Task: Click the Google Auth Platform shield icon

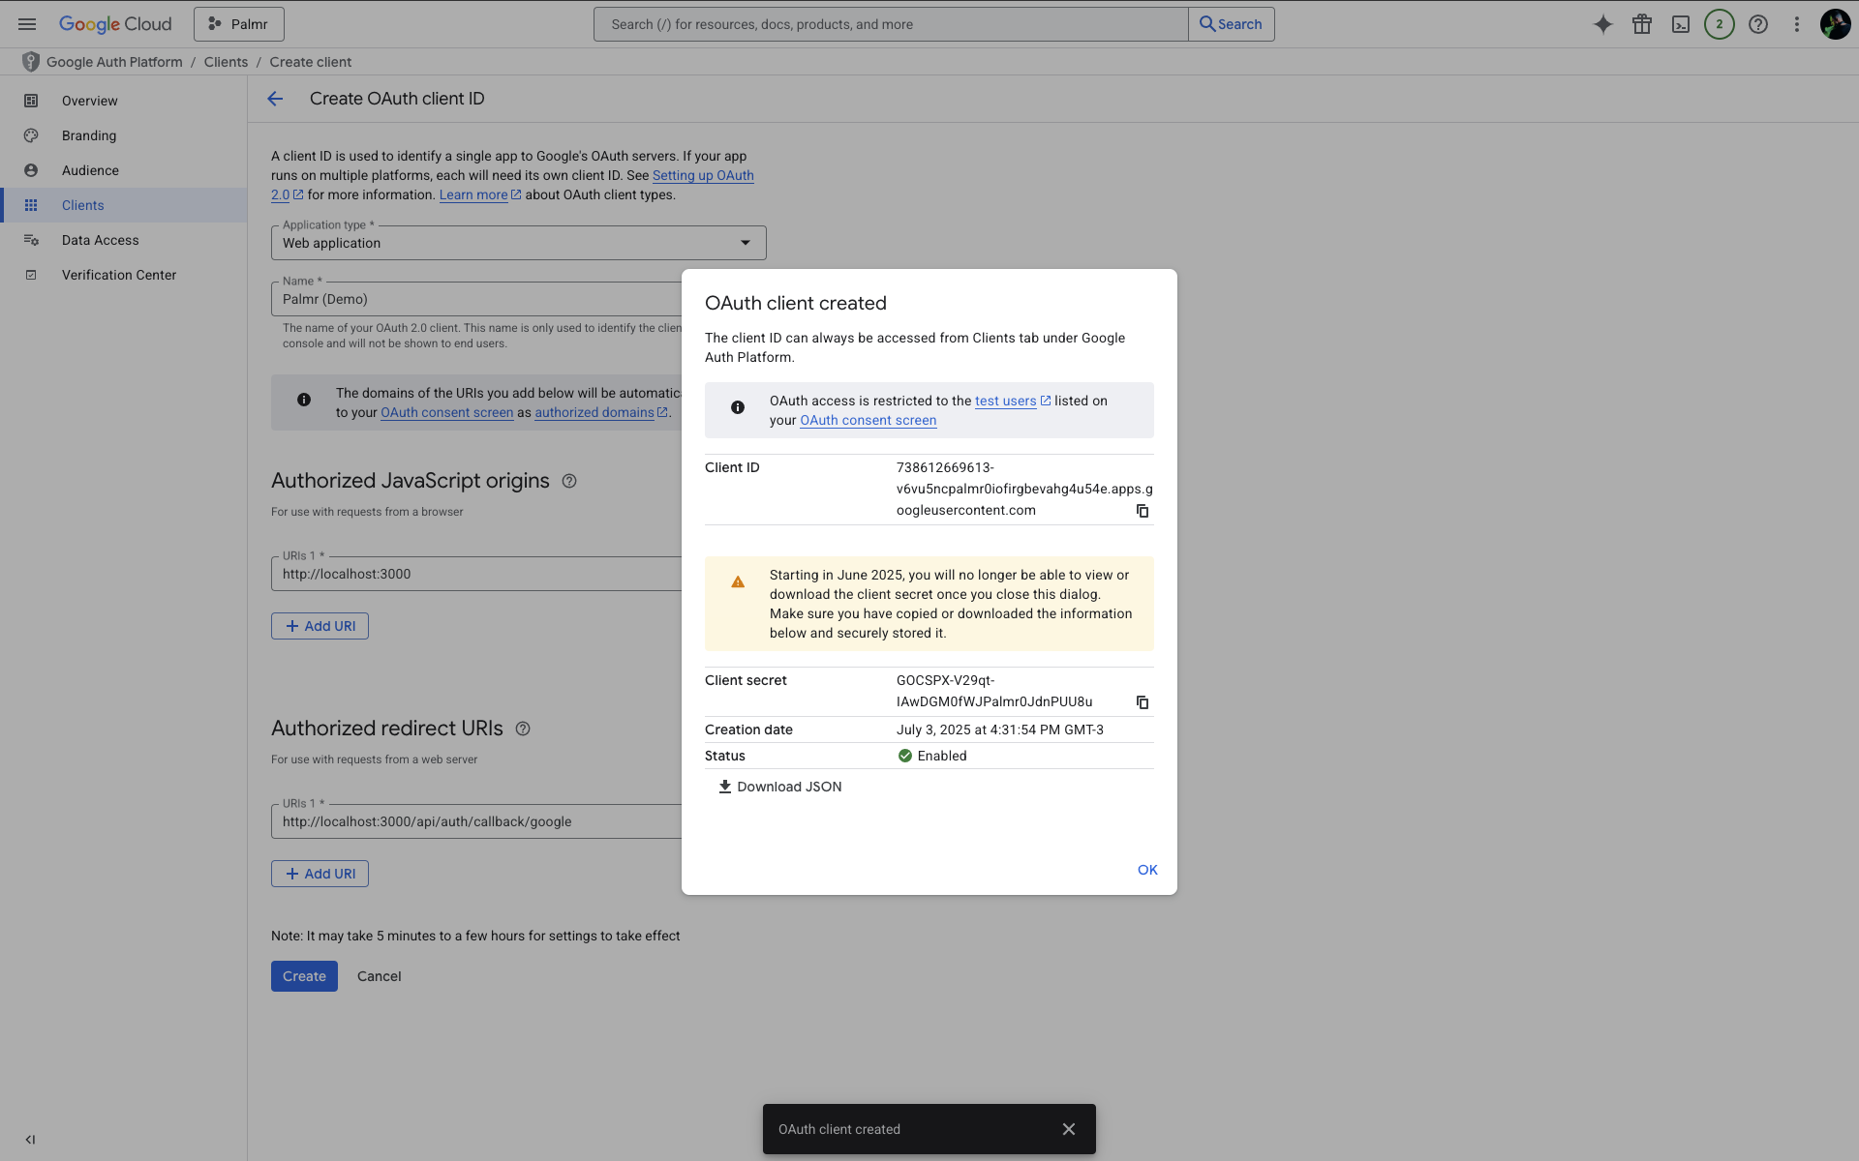Action: (x=31, y=62)
